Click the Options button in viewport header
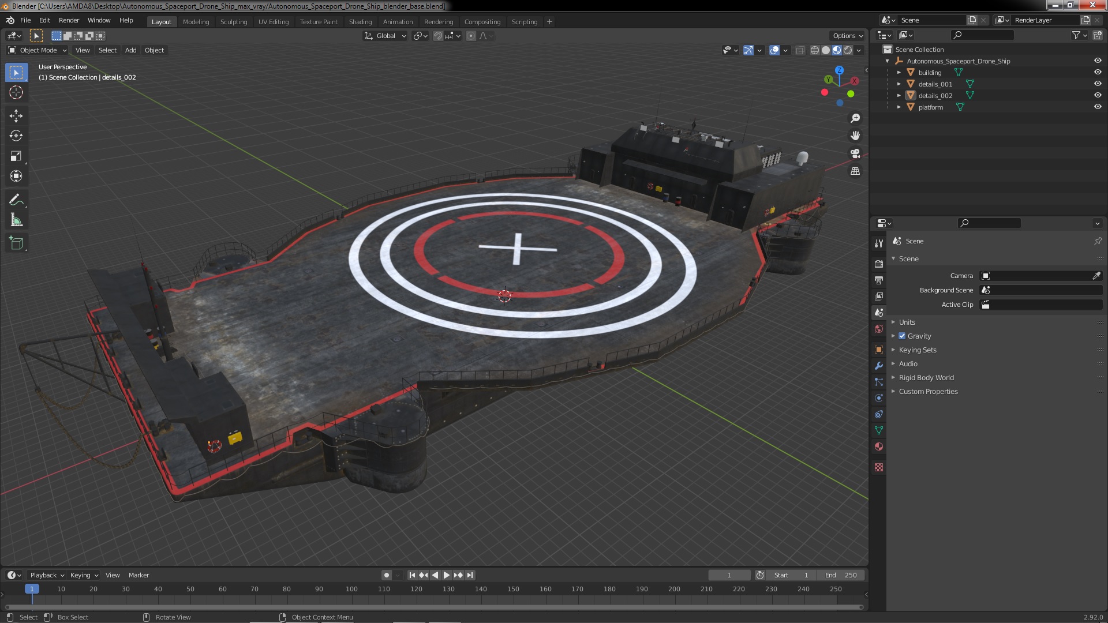This screenshot has width=1108, height=623. (847, 36)
